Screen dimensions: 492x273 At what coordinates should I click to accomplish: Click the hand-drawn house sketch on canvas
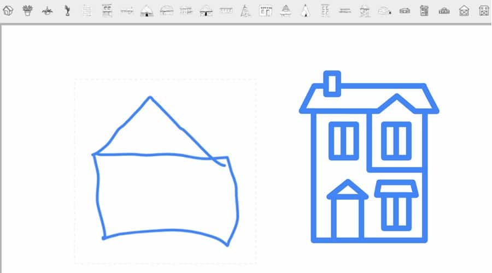165,171
